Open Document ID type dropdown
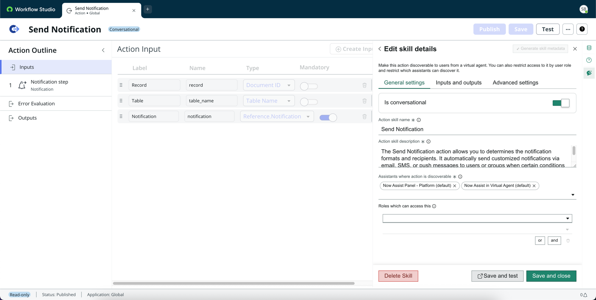This screenshot has height=300, width=596. click(269, 85)
